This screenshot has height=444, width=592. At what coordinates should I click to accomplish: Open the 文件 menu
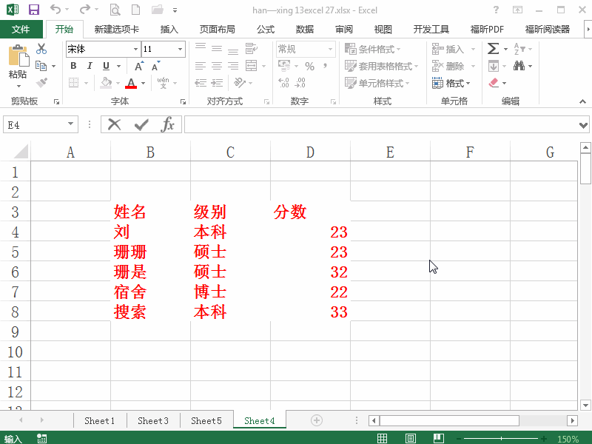(x=22, y=29)
